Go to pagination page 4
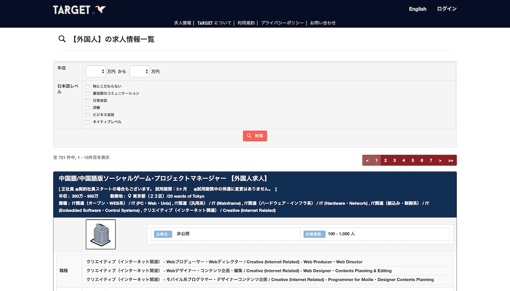Viewport: 510px width, 291px height. click(x=404, y=160)
